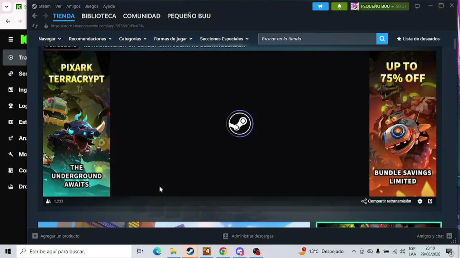Go back in the browser window behind Steam
The width and height of the screenshot is (460, 258).
pos(8,21)
